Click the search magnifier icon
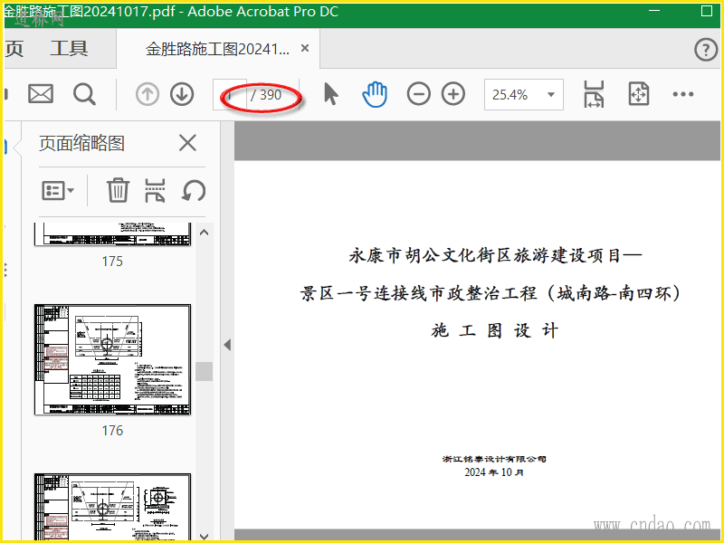724x543 pixels. pyautogui.click(x=84, y=94)
